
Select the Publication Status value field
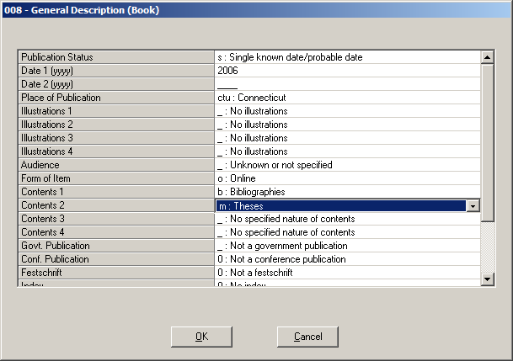coord(345,57)
